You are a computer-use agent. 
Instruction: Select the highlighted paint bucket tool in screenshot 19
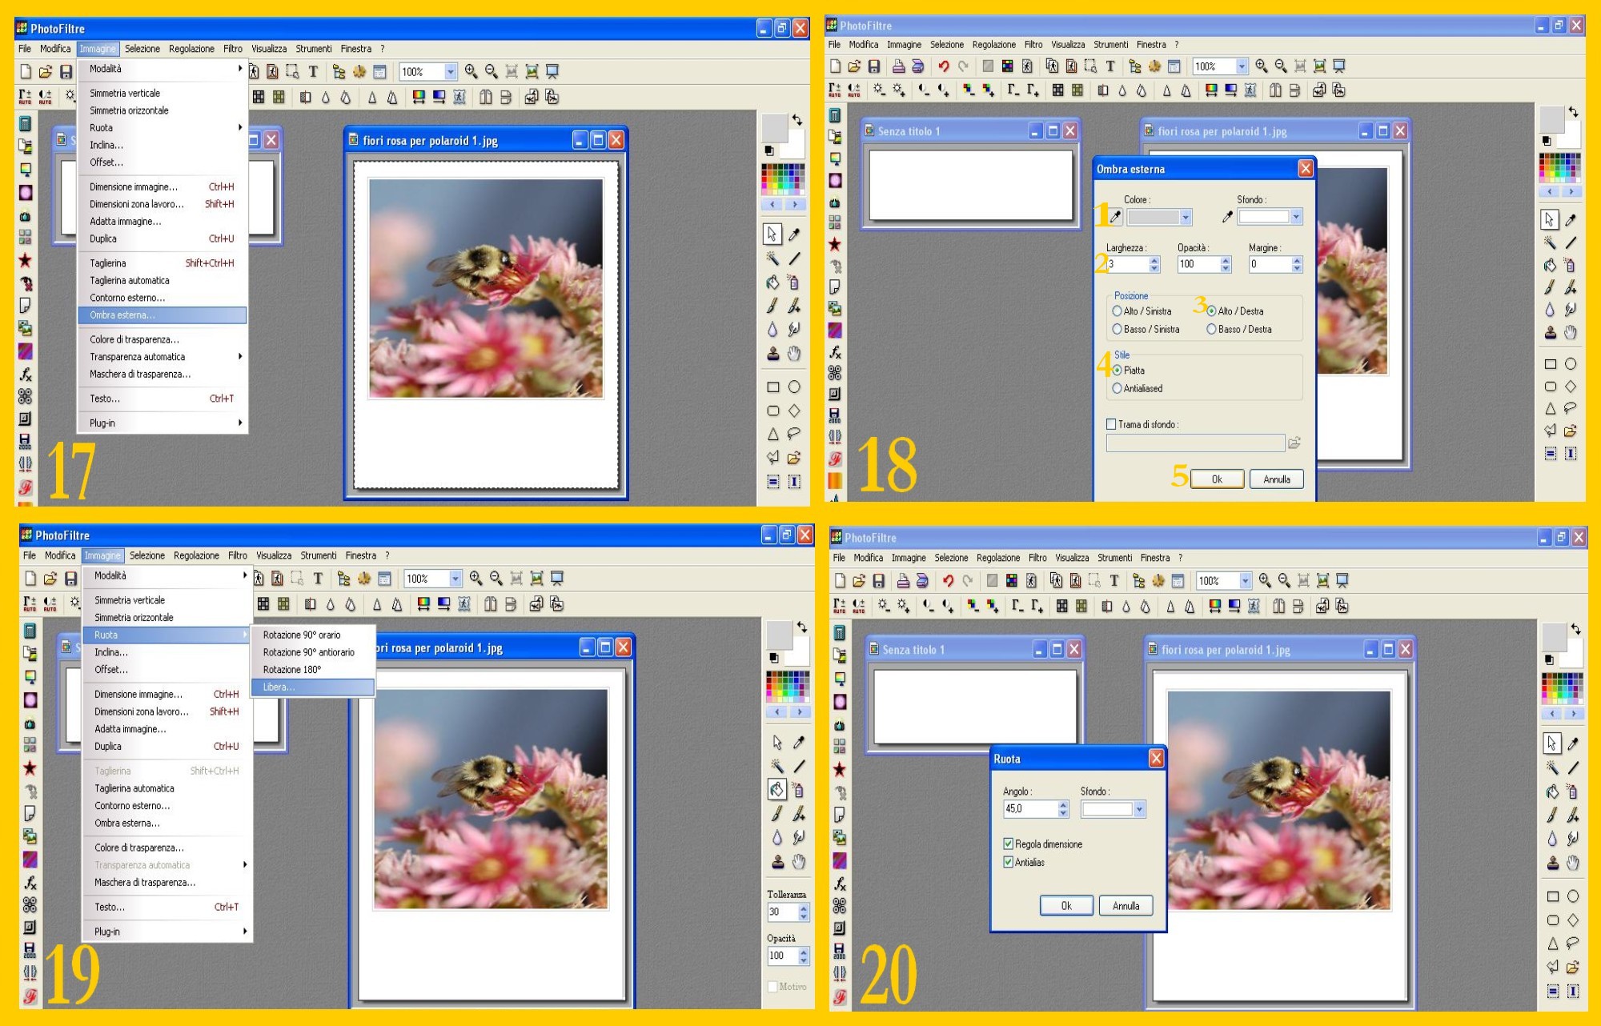click(x=776, y=790)
